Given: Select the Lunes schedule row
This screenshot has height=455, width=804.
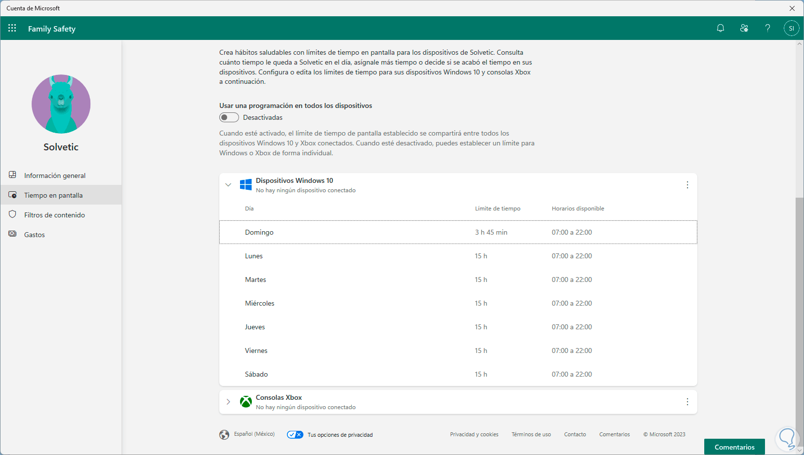Looking at the screenshot, I should [x=458, y=256].
